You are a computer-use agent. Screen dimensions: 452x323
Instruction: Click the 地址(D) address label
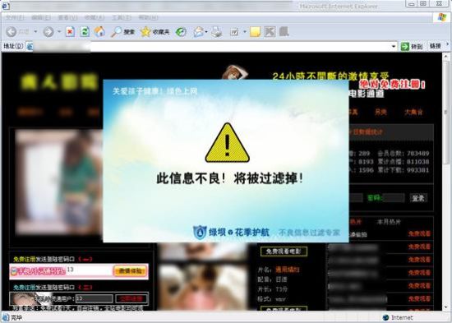(13, 46)
